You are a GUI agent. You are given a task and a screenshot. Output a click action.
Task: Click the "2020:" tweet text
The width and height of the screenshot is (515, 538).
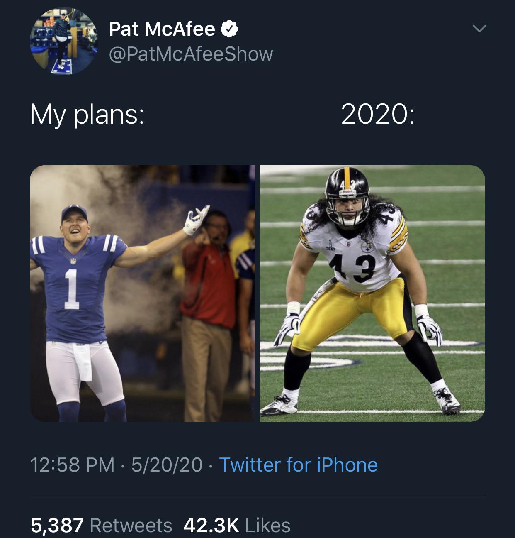coord(377,114)
